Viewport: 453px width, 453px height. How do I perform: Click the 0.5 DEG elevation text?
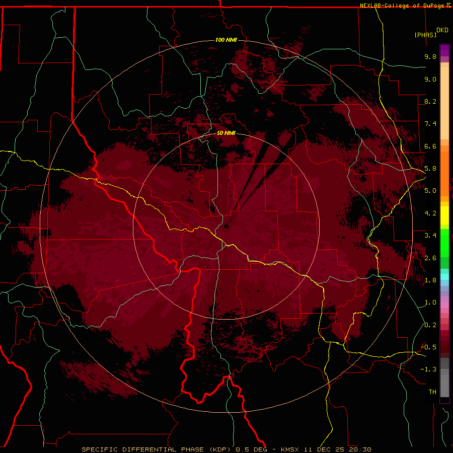click(x=252, y=449)
